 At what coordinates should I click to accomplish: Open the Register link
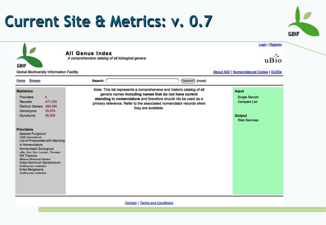pos(276,44)
